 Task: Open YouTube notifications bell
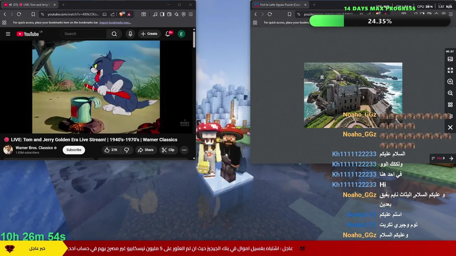[168, 34]
